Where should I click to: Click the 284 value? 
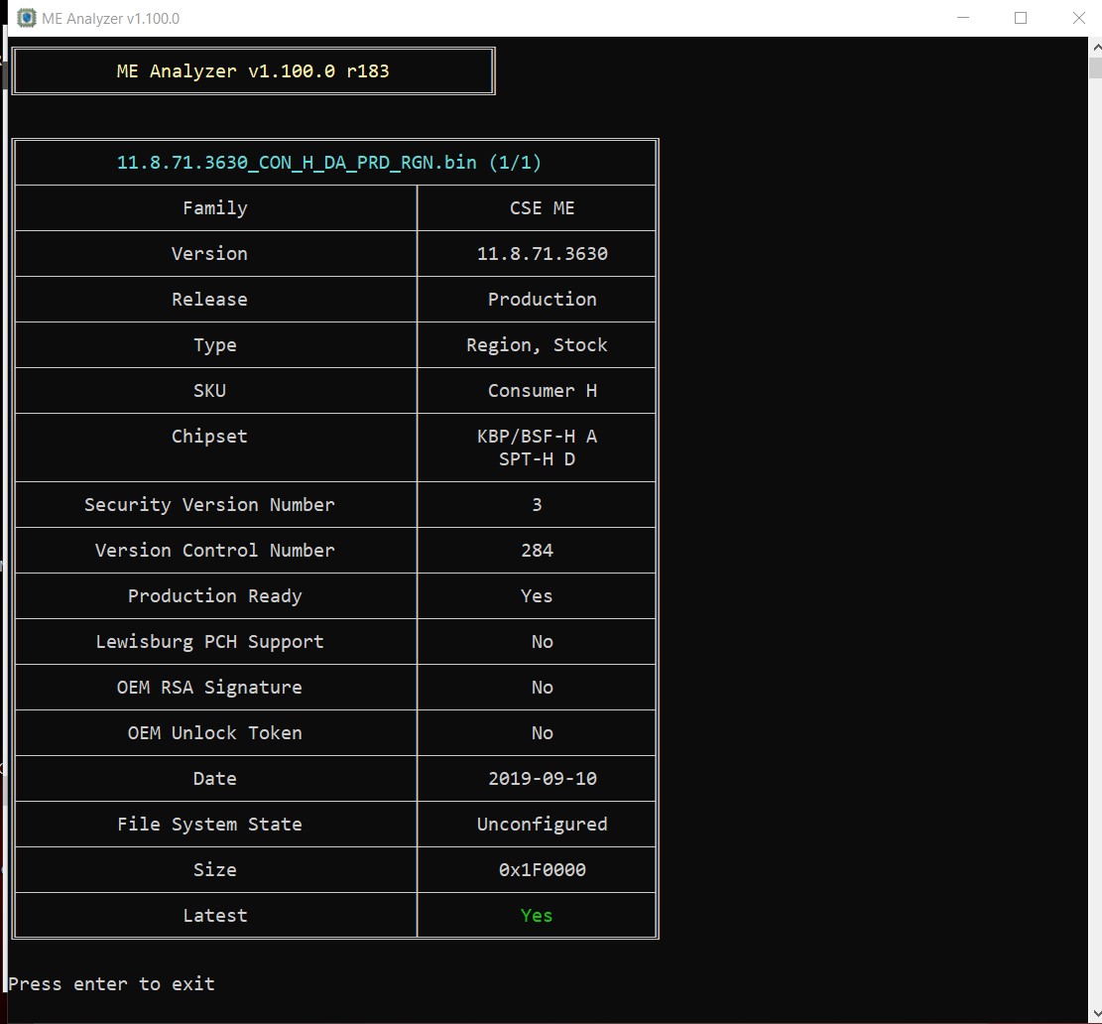[x=537, y=551]
